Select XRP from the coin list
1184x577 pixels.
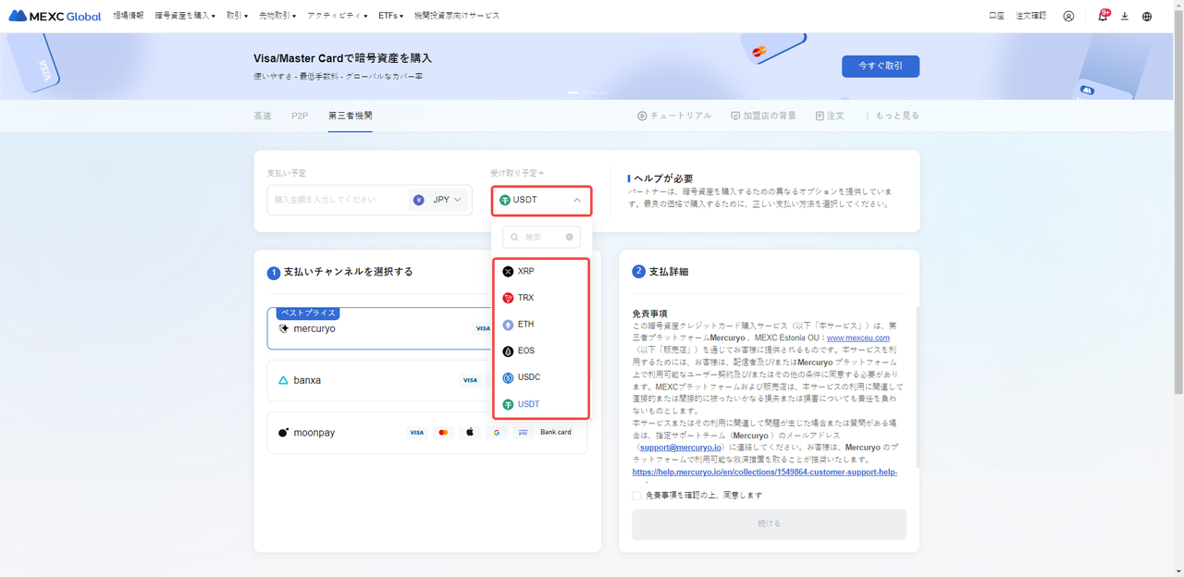[x=525, y=272]
